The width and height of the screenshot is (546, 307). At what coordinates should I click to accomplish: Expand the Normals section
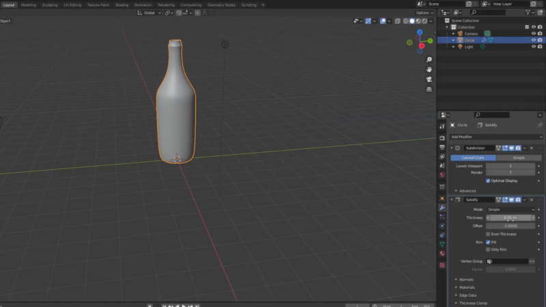pyautogui.click(x=467, y=280)
